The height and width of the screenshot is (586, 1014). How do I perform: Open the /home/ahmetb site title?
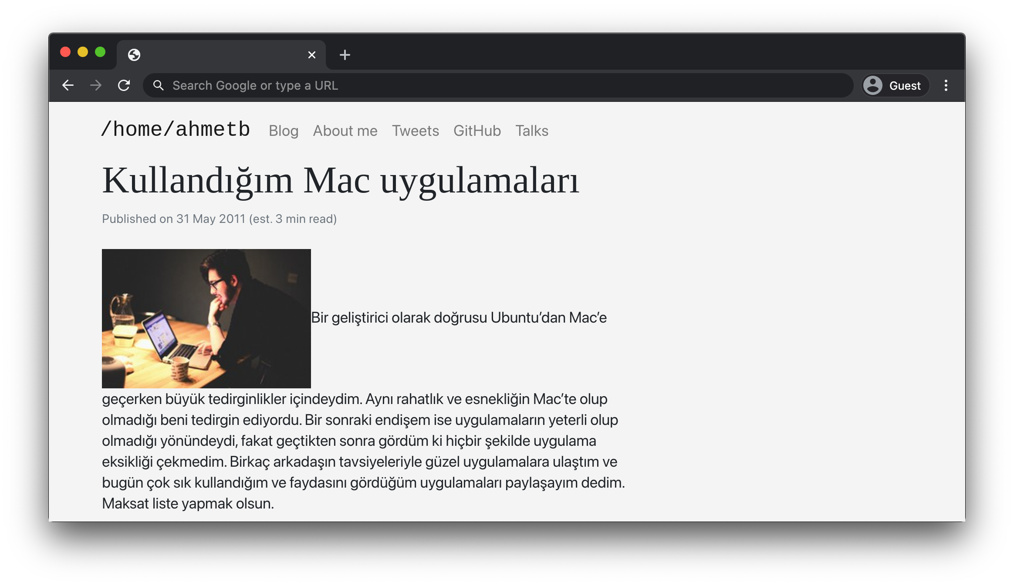point(176,129)
